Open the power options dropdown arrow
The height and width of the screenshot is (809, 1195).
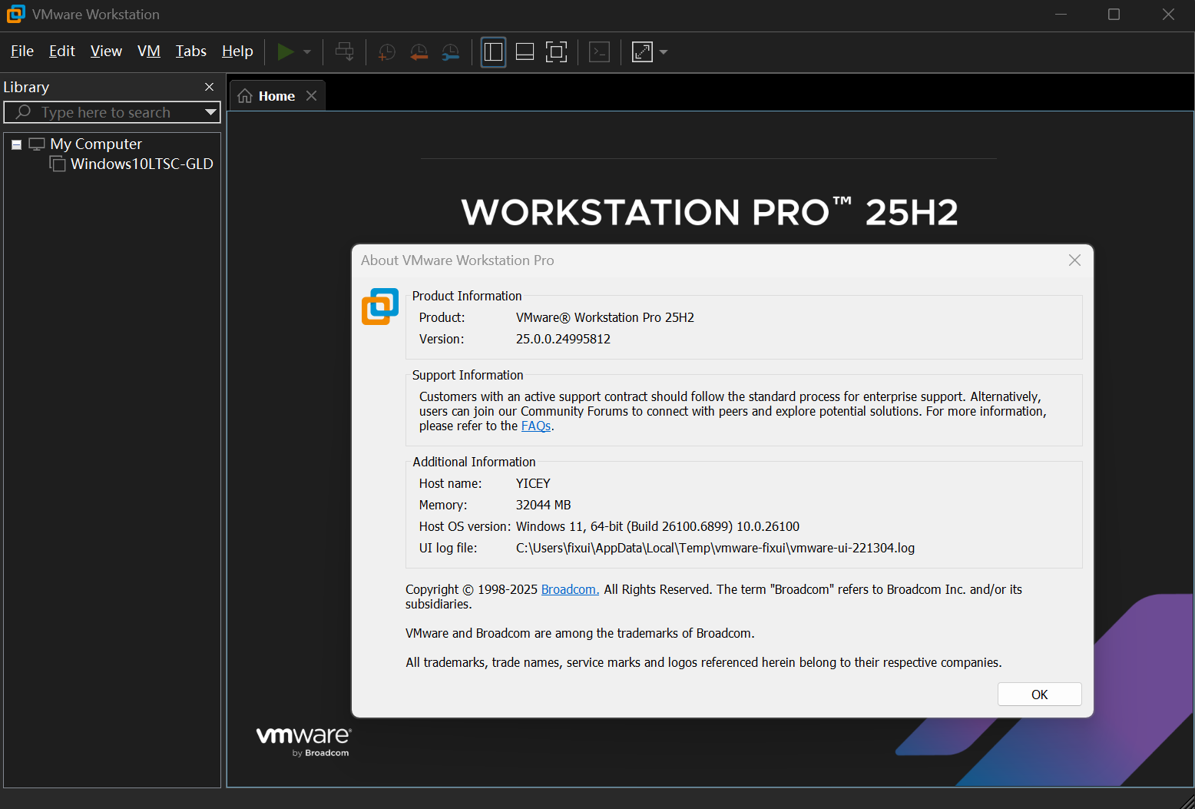(307, 51)
